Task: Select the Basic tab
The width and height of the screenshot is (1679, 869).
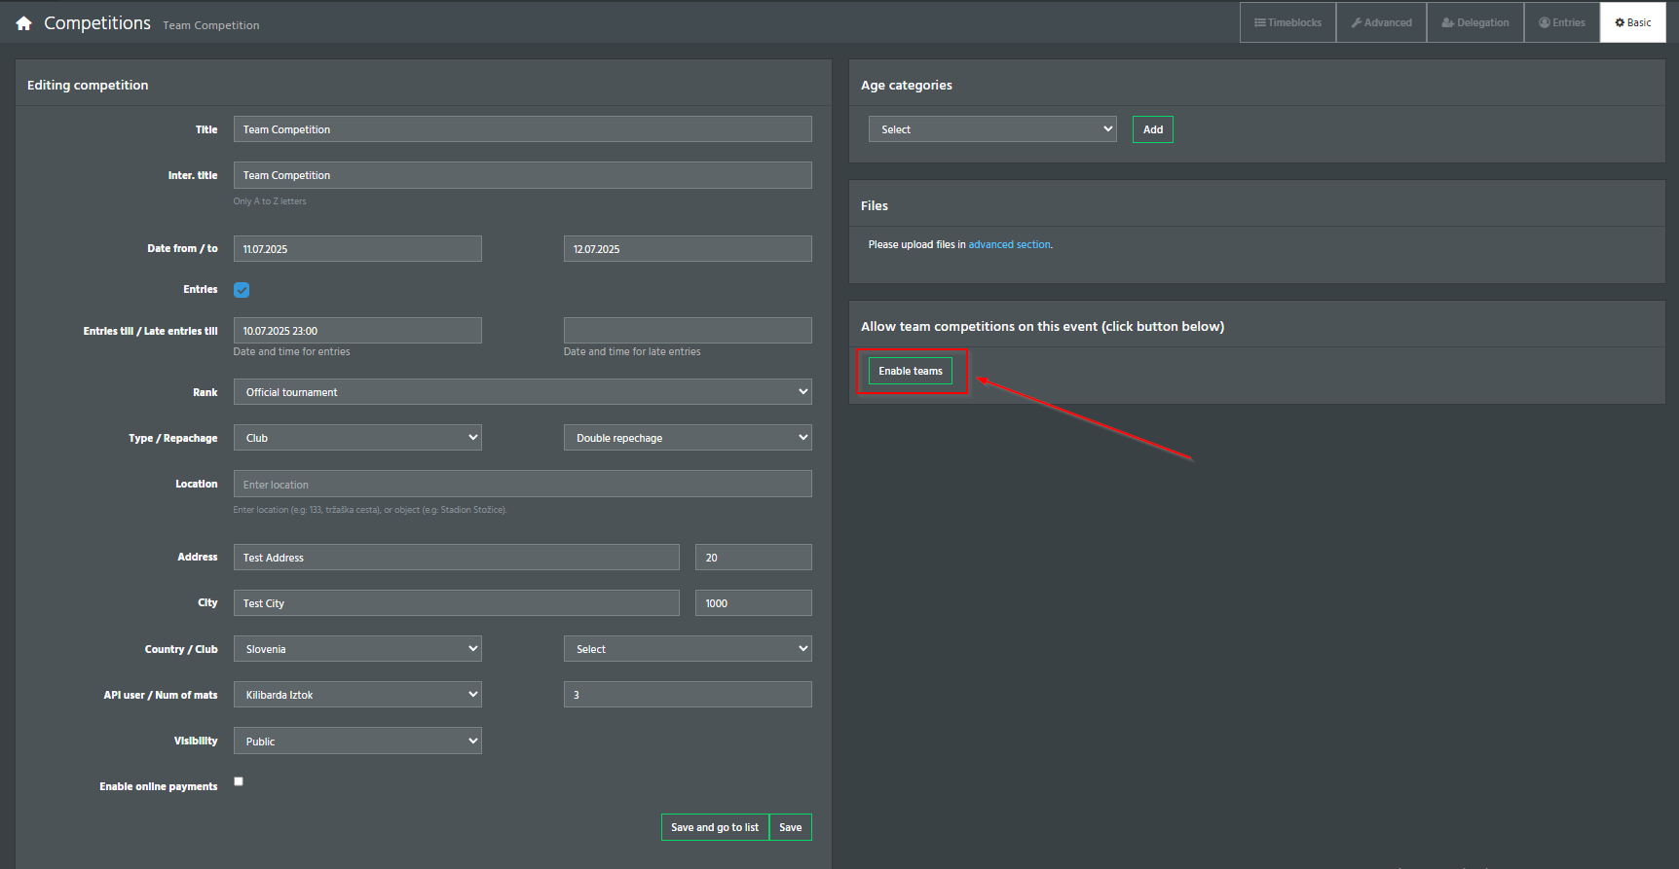Action: [x=1632, y=22]
